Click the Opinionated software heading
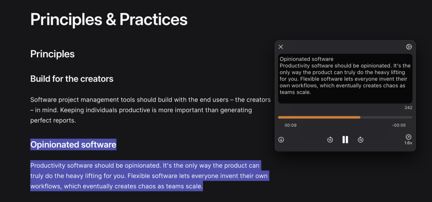Screen dimensions: 432x202 click(73, 145)
